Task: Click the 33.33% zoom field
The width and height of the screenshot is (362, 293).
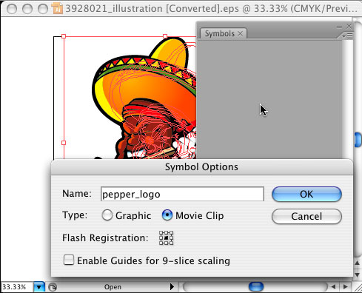Action: click(17, 287)
